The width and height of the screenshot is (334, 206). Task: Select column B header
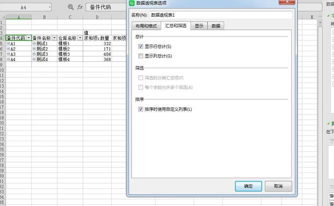point(44,17)
